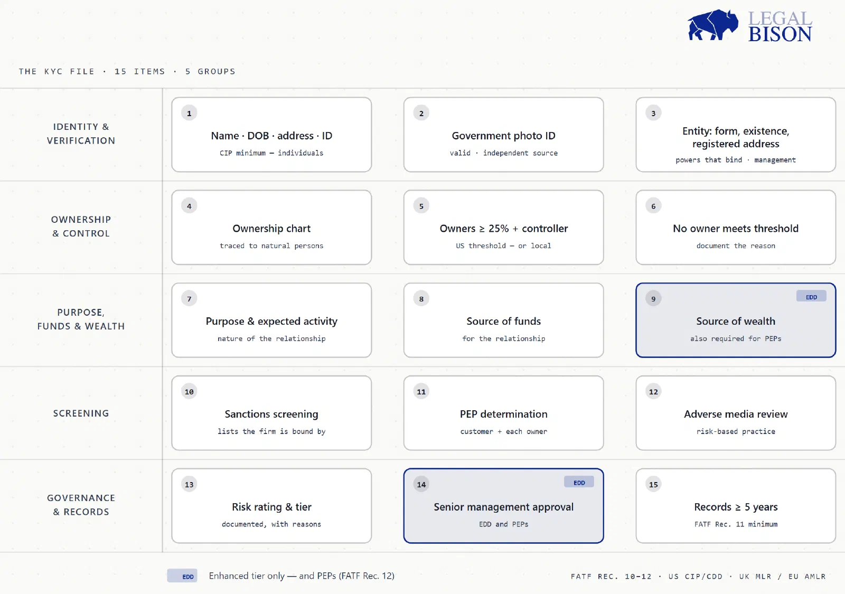
Task: Click the EDD legend badge at bottom
Action: (182, 576)
